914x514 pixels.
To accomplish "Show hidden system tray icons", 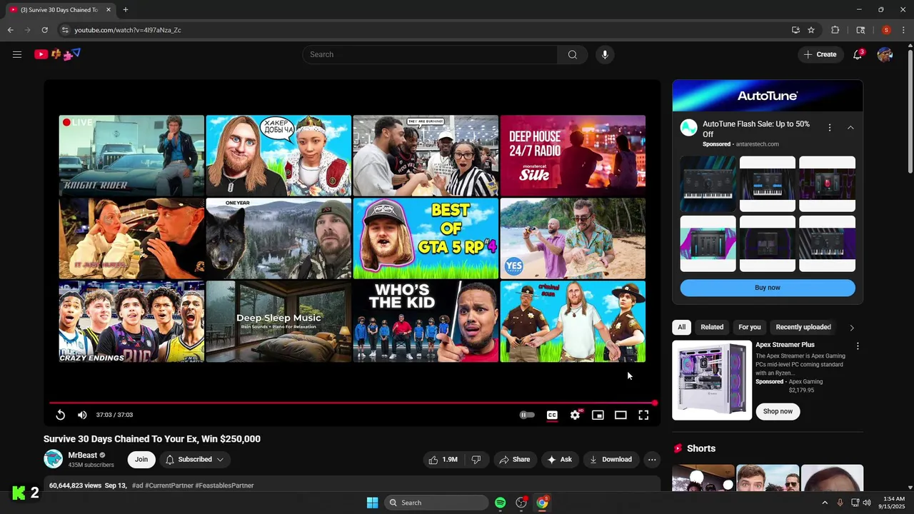I will pos(825,503).
